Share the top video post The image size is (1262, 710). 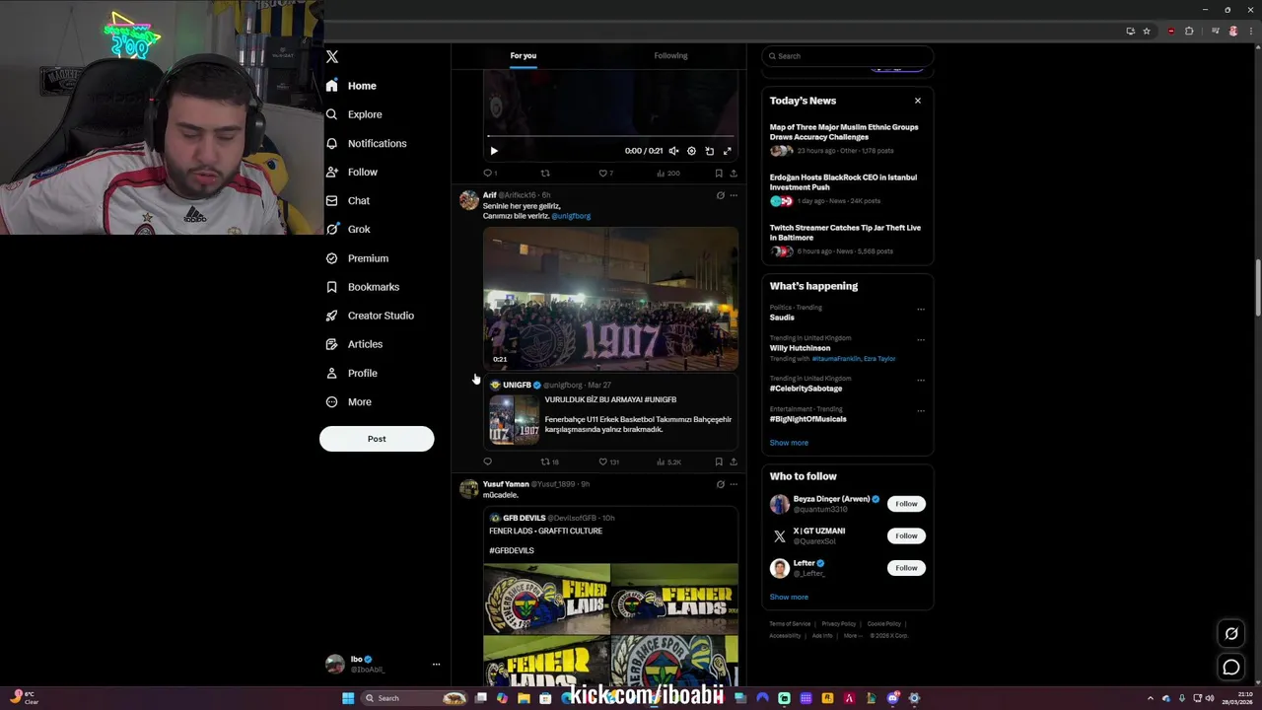pos(733,174)
